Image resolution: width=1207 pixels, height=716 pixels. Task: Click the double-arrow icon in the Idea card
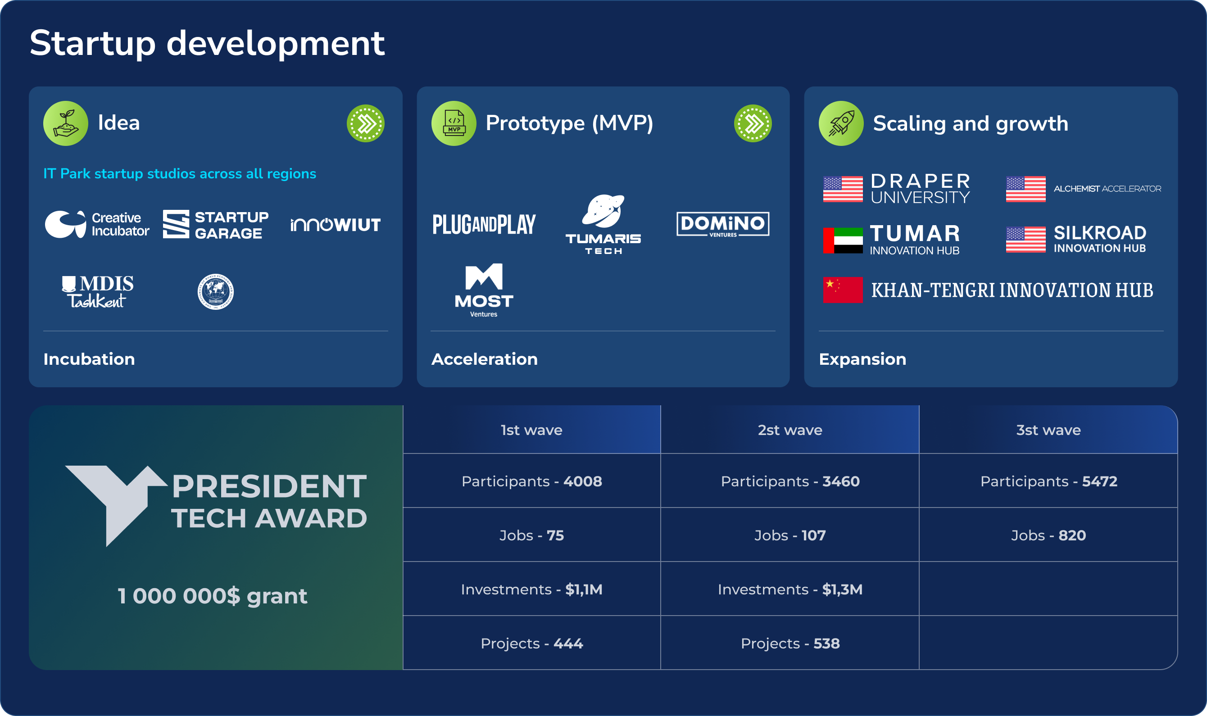click(x=366, y=123)
